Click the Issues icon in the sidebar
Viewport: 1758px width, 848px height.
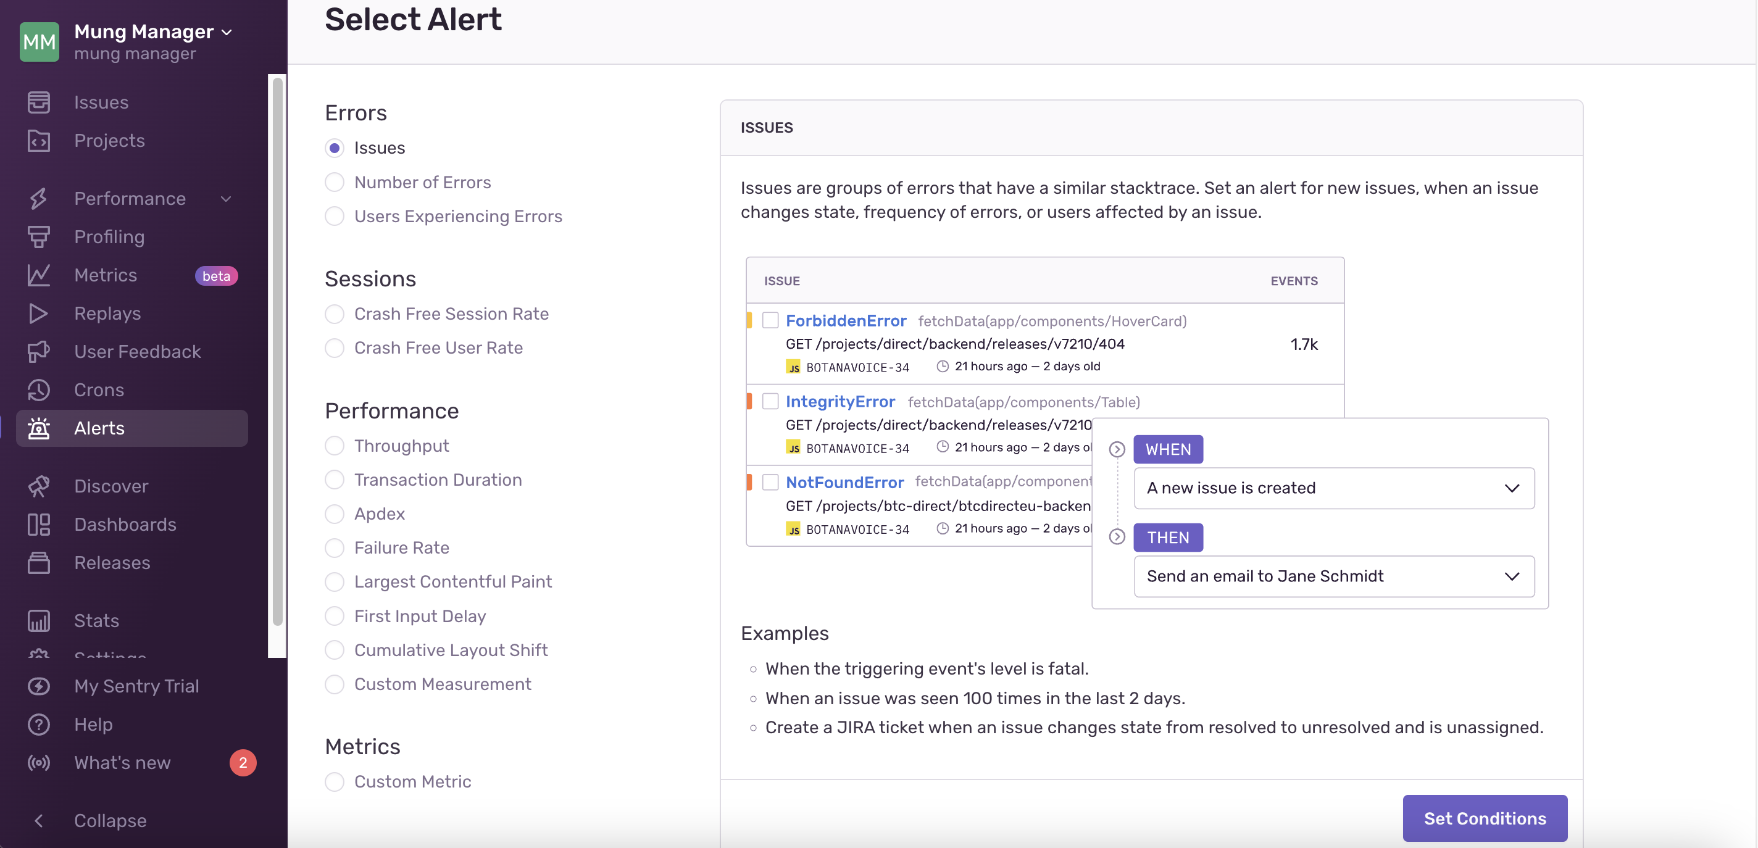point(39,102)
